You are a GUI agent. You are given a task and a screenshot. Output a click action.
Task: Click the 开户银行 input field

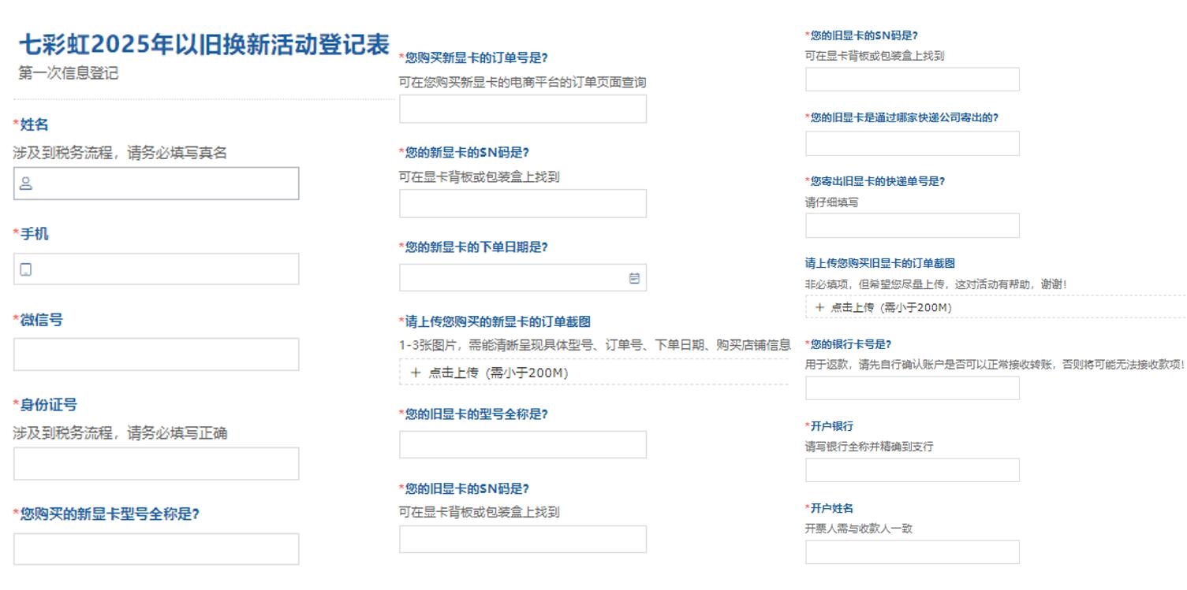pos(912,470)
